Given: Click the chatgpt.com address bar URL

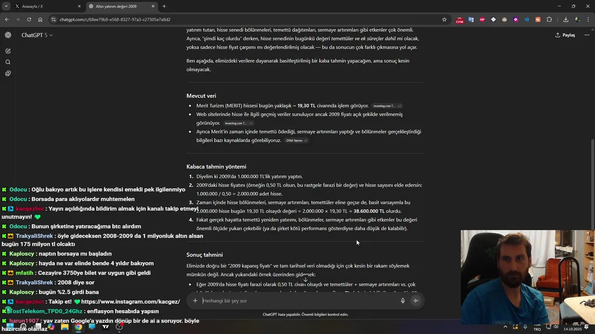Looking at the screenshot, I should [x=115, y=19].
